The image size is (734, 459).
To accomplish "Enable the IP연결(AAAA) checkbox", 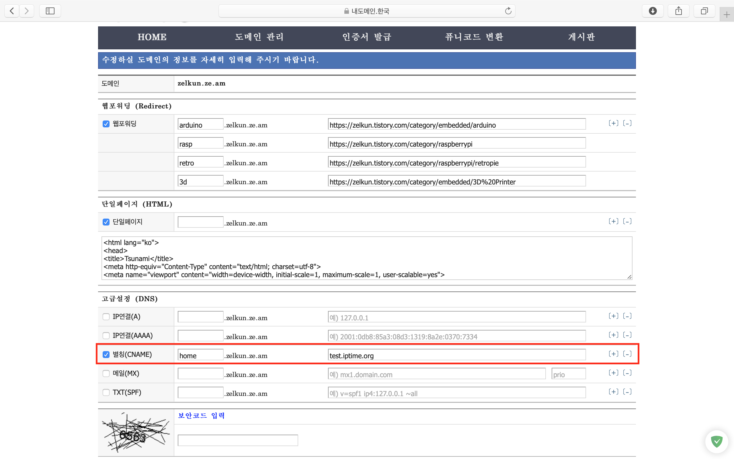I will 106,335.
